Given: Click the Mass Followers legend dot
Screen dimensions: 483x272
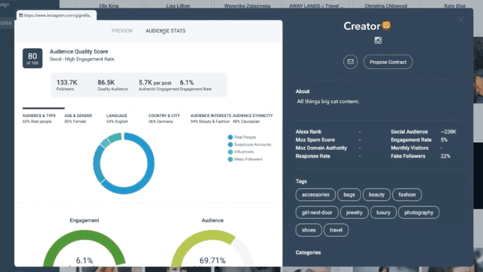Looking at the screenshot, I should click(230, 160).
